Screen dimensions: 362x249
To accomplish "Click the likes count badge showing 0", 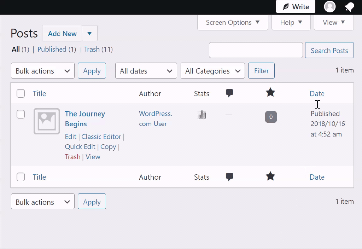I will pos(271,117).
